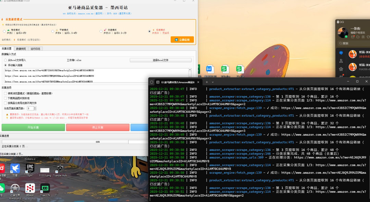Click the first URL line in manual input box
The height and width of the screenshot is (202, 370).
49,70
